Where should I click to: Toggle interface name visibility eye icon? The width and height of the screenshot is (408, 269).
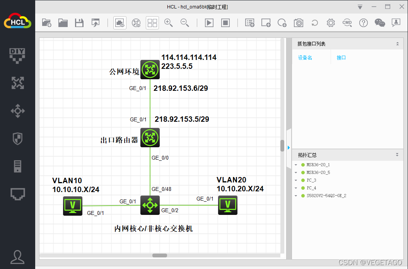(120, 23)
